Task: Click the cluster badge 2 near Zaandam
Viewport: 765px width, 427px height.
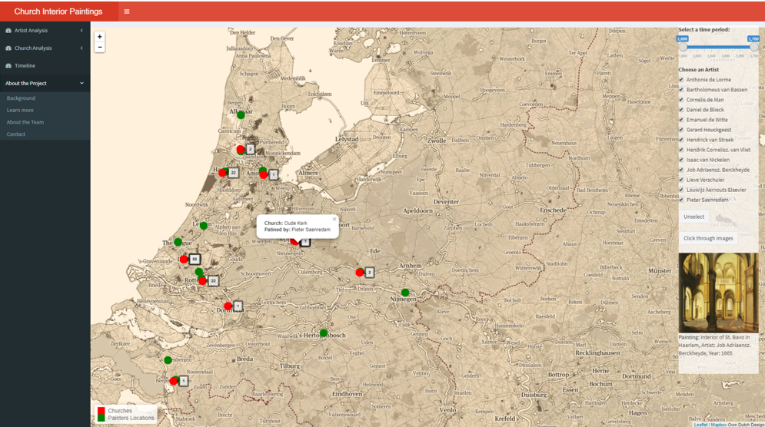Action: click(x=251, y=149)
